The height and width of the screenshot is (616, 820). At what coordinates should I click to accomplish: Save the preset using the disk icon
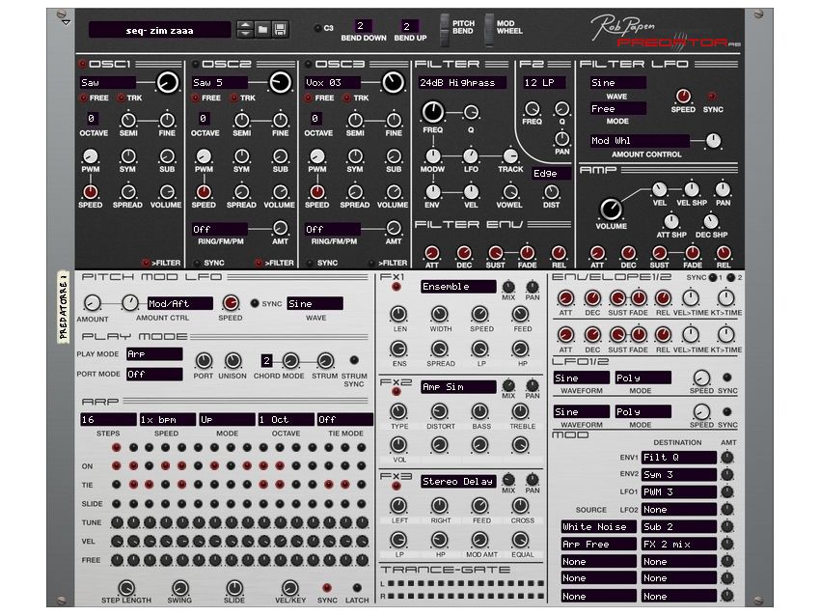tap(278, 28)
